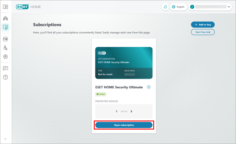Open the help question mark icon

point(6,77)
